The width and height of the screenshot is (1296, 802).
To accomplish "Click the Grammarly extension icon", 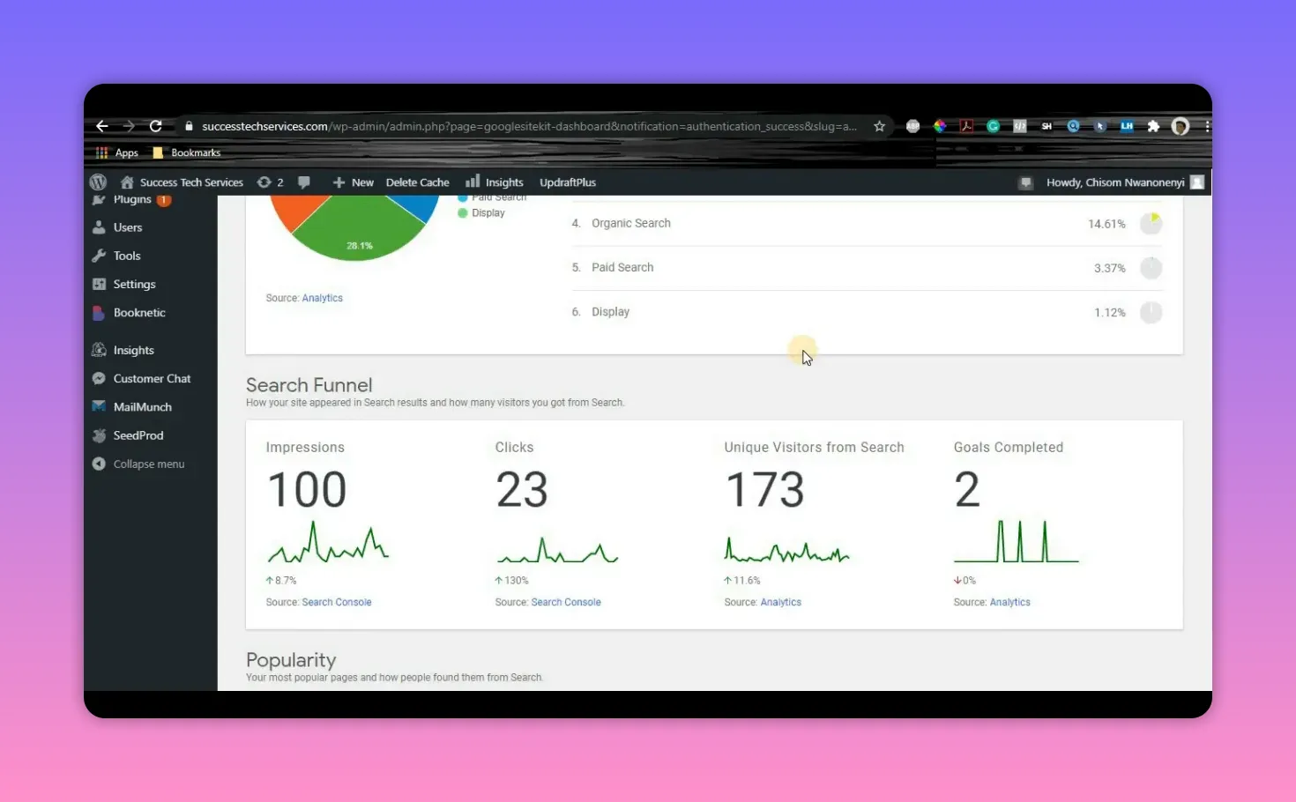I will [993, 126].
